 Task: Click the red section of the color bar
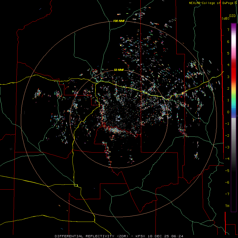coord(234,71)
